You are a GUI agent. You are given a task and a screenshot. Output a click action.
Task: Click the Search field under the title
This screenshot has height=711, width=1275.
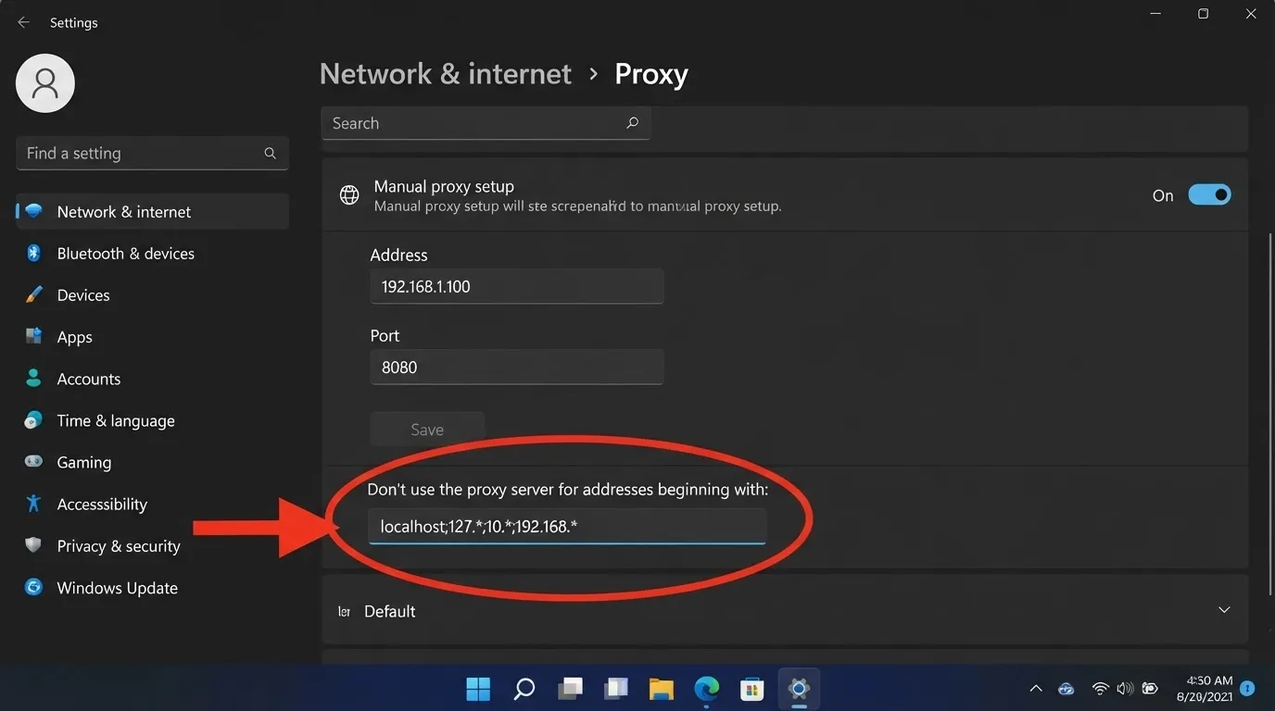pyautogui.click(x=486, y=123)
